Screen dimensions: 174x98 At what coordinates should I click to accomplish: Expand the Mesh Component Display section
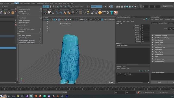pos(153,38)
